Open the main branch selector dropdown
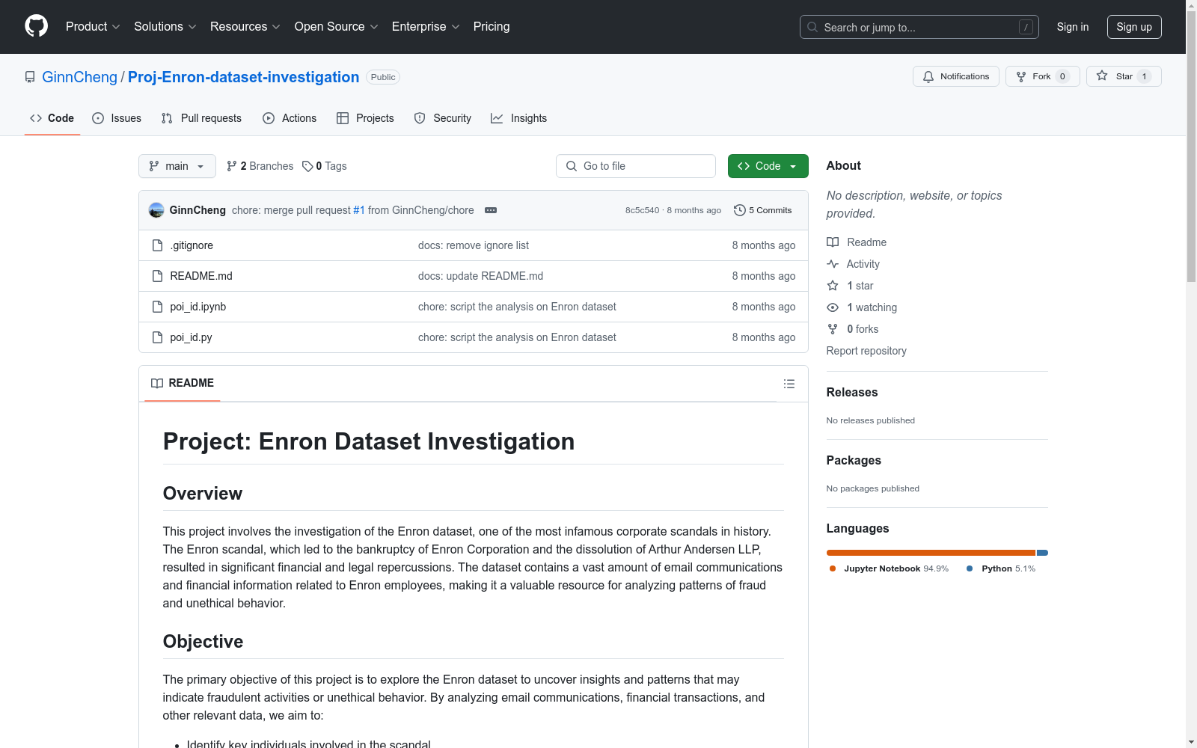Viewport: 1197px width, 748px height. (177, 166)
